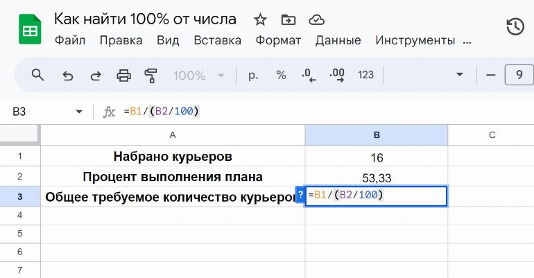Open version history clock icon
The image size is (534, 278).
(515, 27)
